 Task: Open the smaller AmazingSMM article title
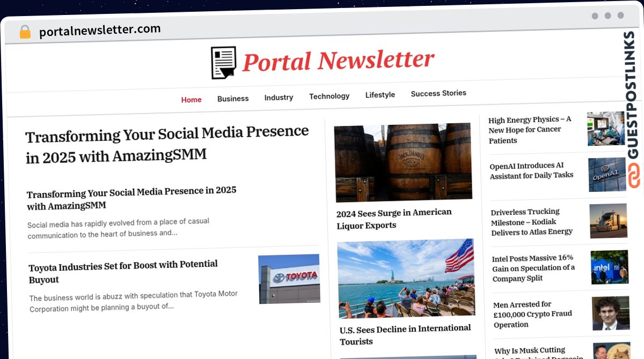pyautogui.click(x=131, y=198)
